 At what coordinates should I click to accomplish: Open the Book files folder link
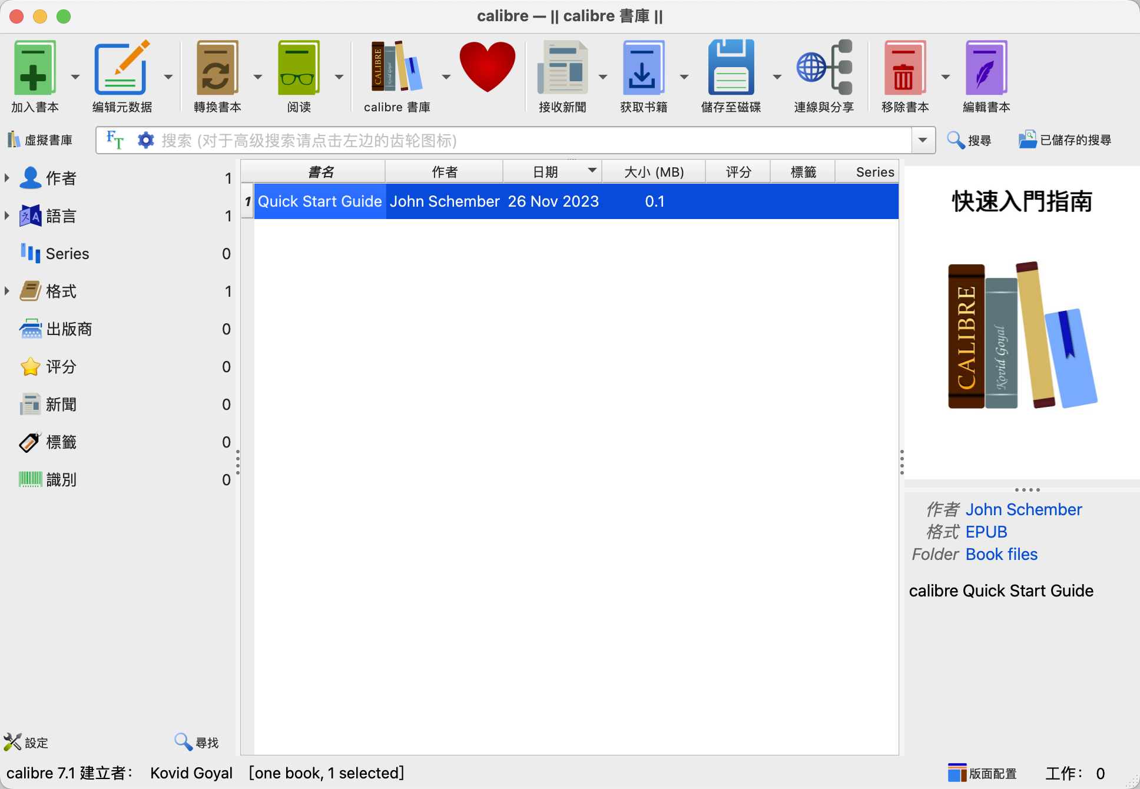1002,554
